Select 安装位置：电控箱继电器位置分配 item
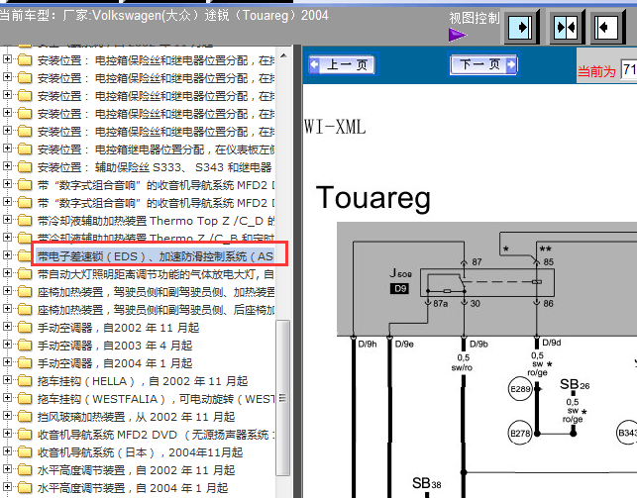This screenshot has width=637, height=498. [x=156, y=149]
